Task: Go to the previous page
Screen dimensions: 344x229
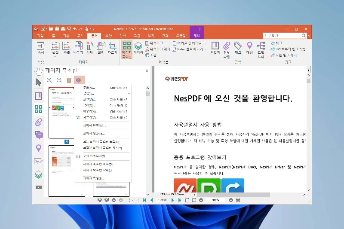Action: (x=151, y=200)
